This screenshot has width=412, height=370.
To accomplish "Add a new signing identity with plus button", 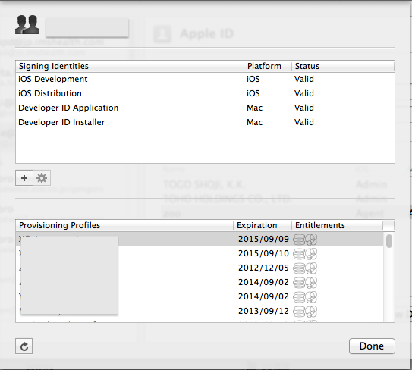I will tap(24, 178).
